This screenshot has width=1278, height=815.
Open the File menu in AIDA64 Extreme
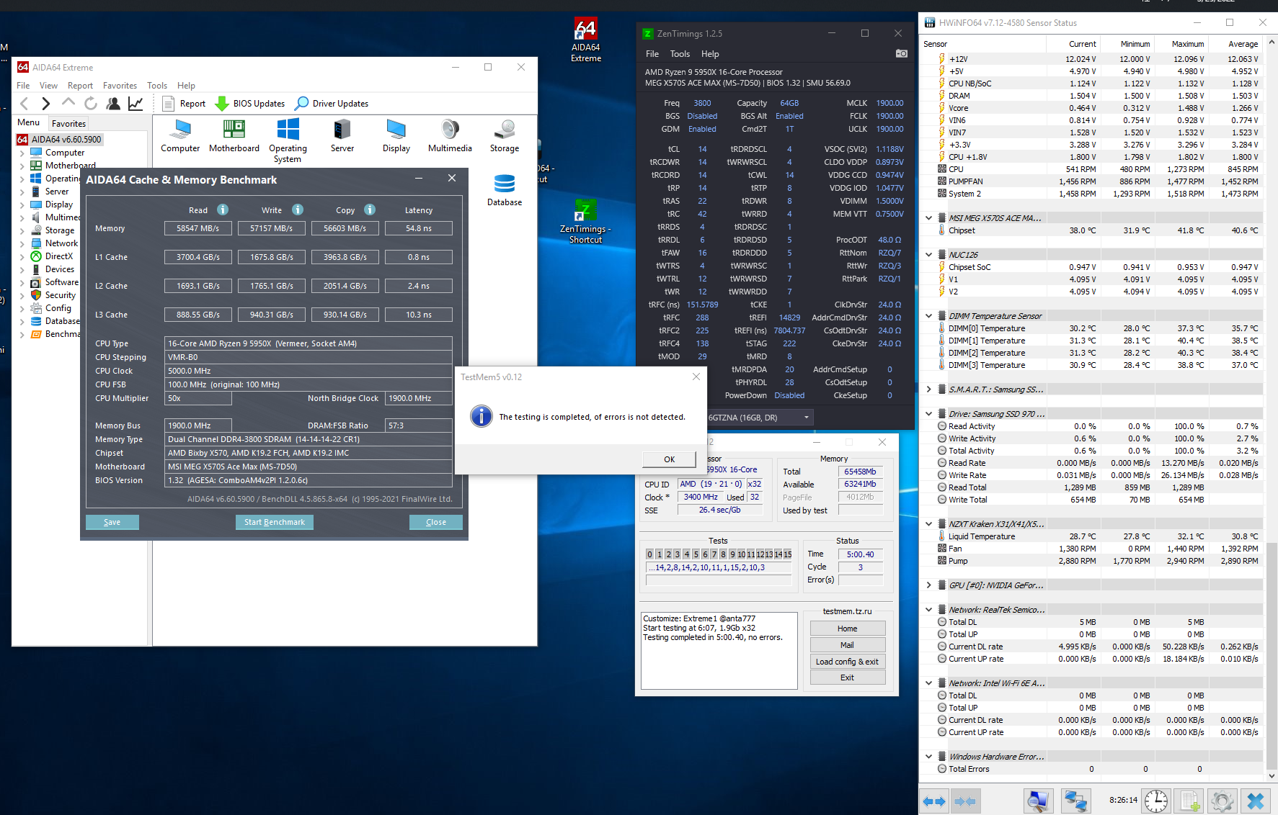click(23, 85)
